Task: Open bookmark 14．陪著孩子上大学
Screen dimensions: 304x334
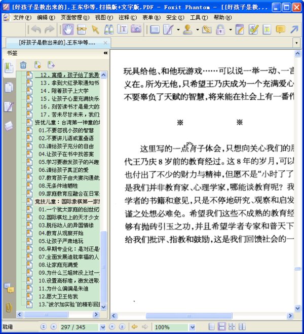Action: [x=64, y=91]
